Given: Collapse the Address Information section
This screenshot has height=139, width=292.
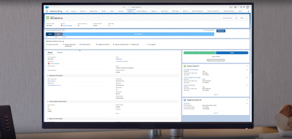Looking at the screenshot, I should click(x=47, y=75).
